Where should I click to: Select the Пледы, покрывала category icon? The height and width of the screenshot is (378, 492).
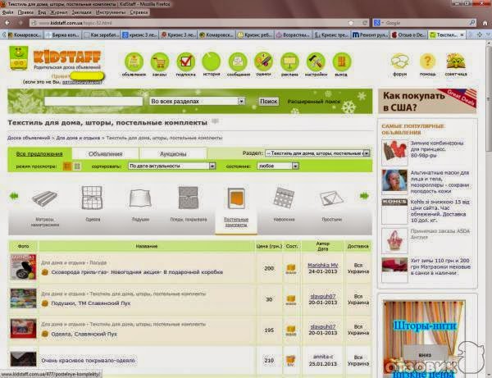click(189, 198)
